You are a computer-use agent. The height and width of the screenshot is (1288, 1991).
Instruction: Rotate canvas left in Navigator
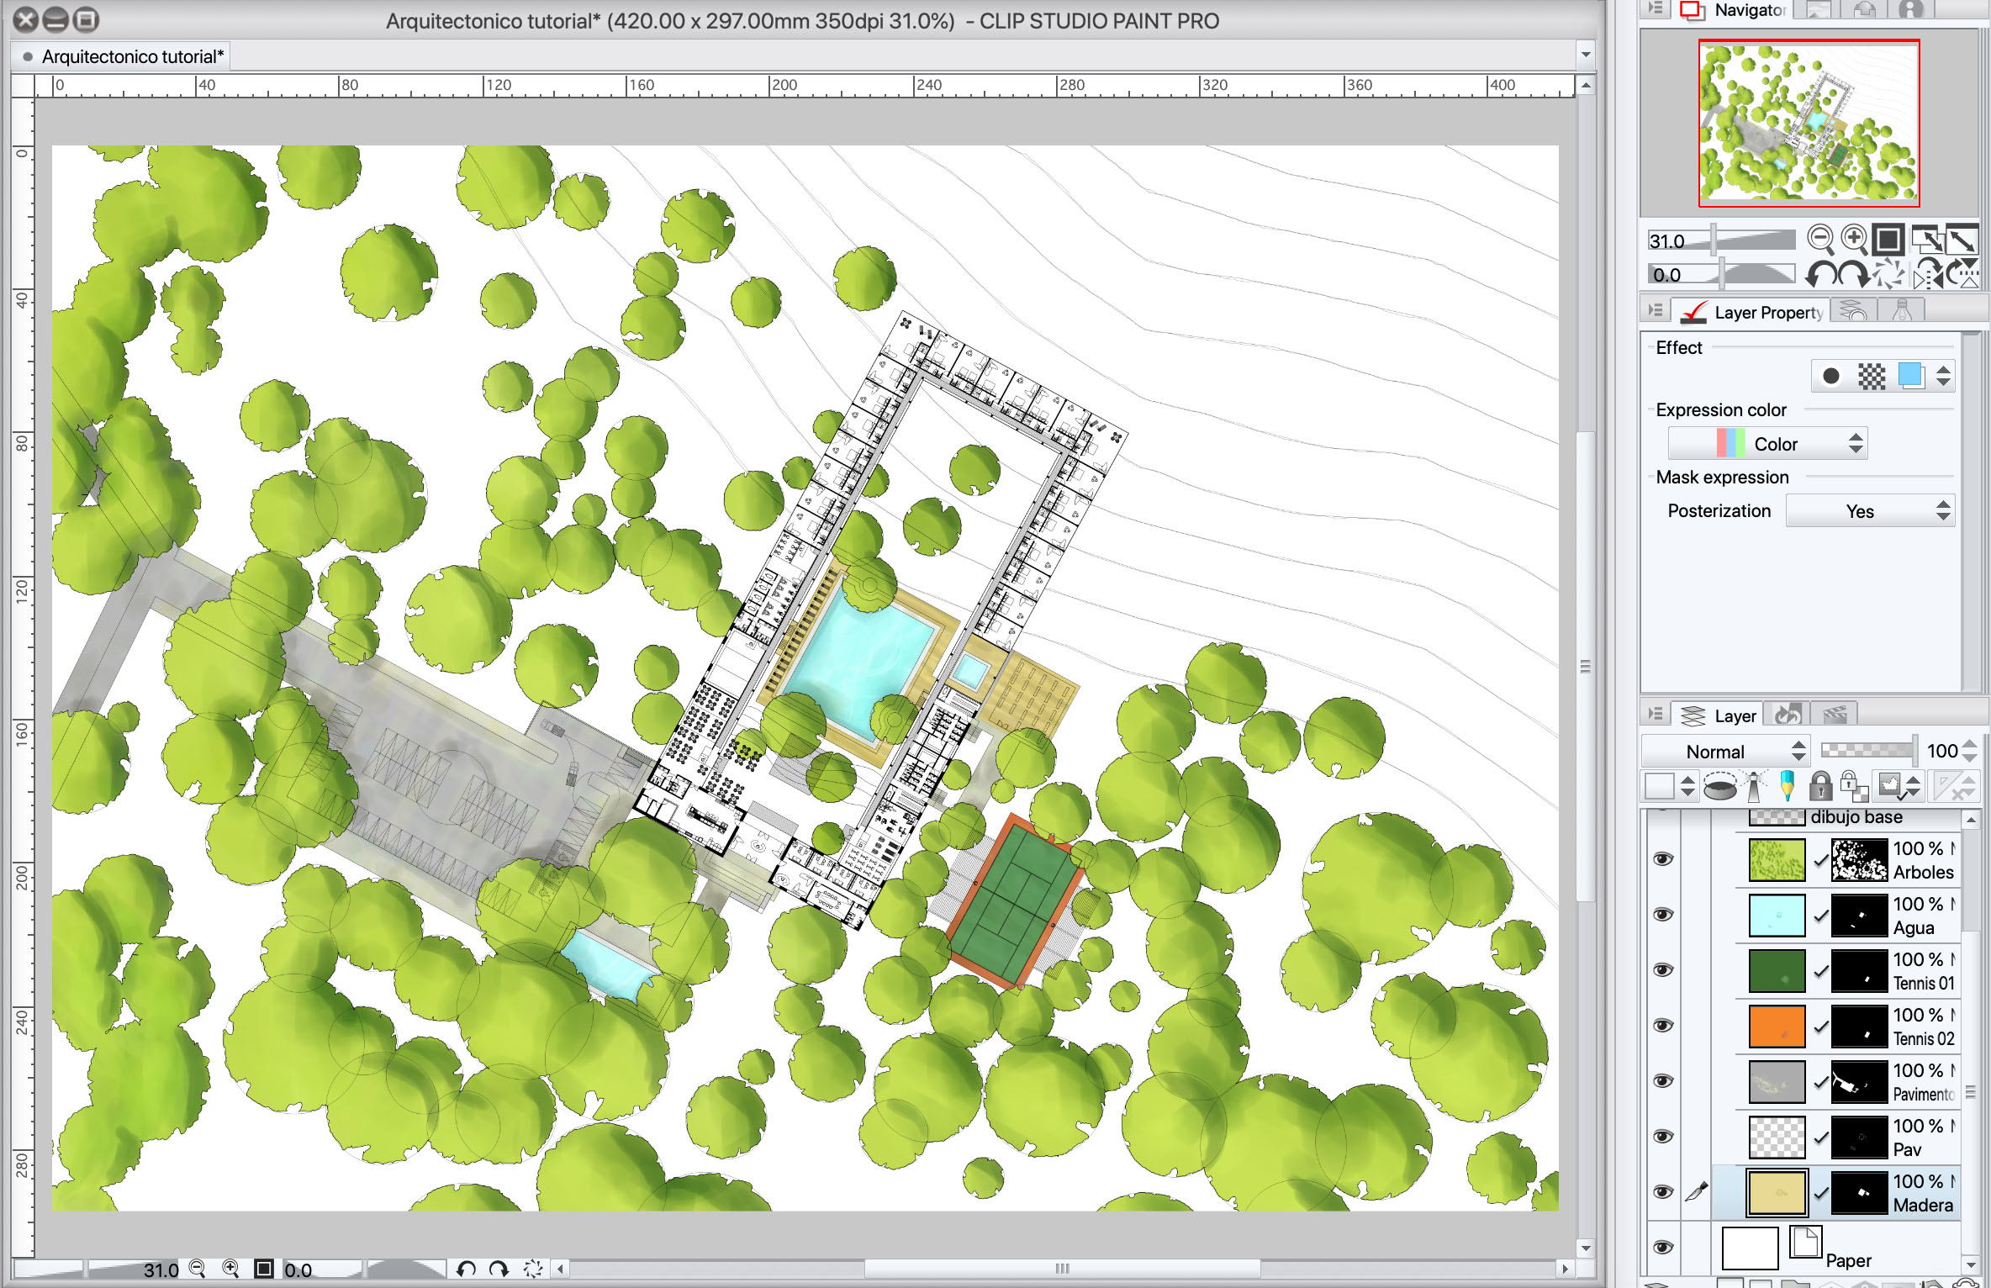(1821, 275)
